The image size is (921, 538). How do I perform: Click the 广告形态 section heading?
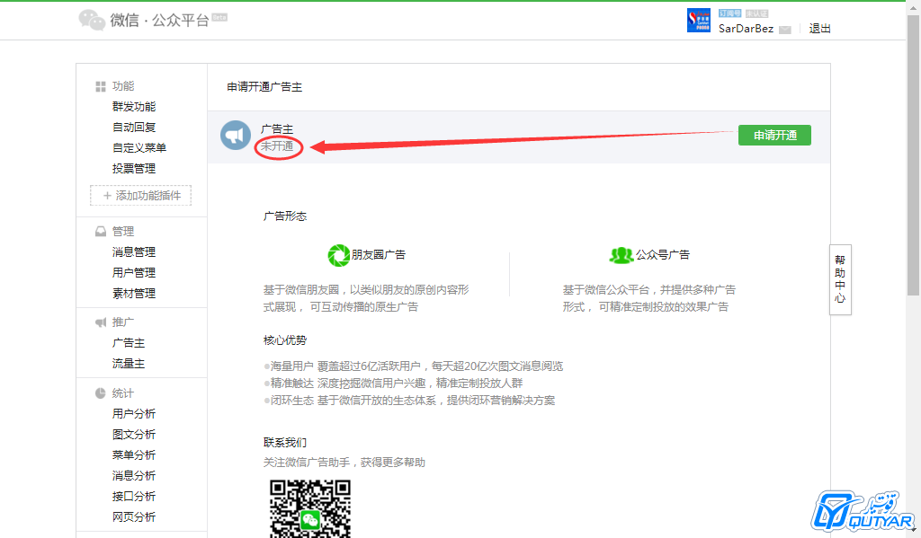[x=285, y=216]
